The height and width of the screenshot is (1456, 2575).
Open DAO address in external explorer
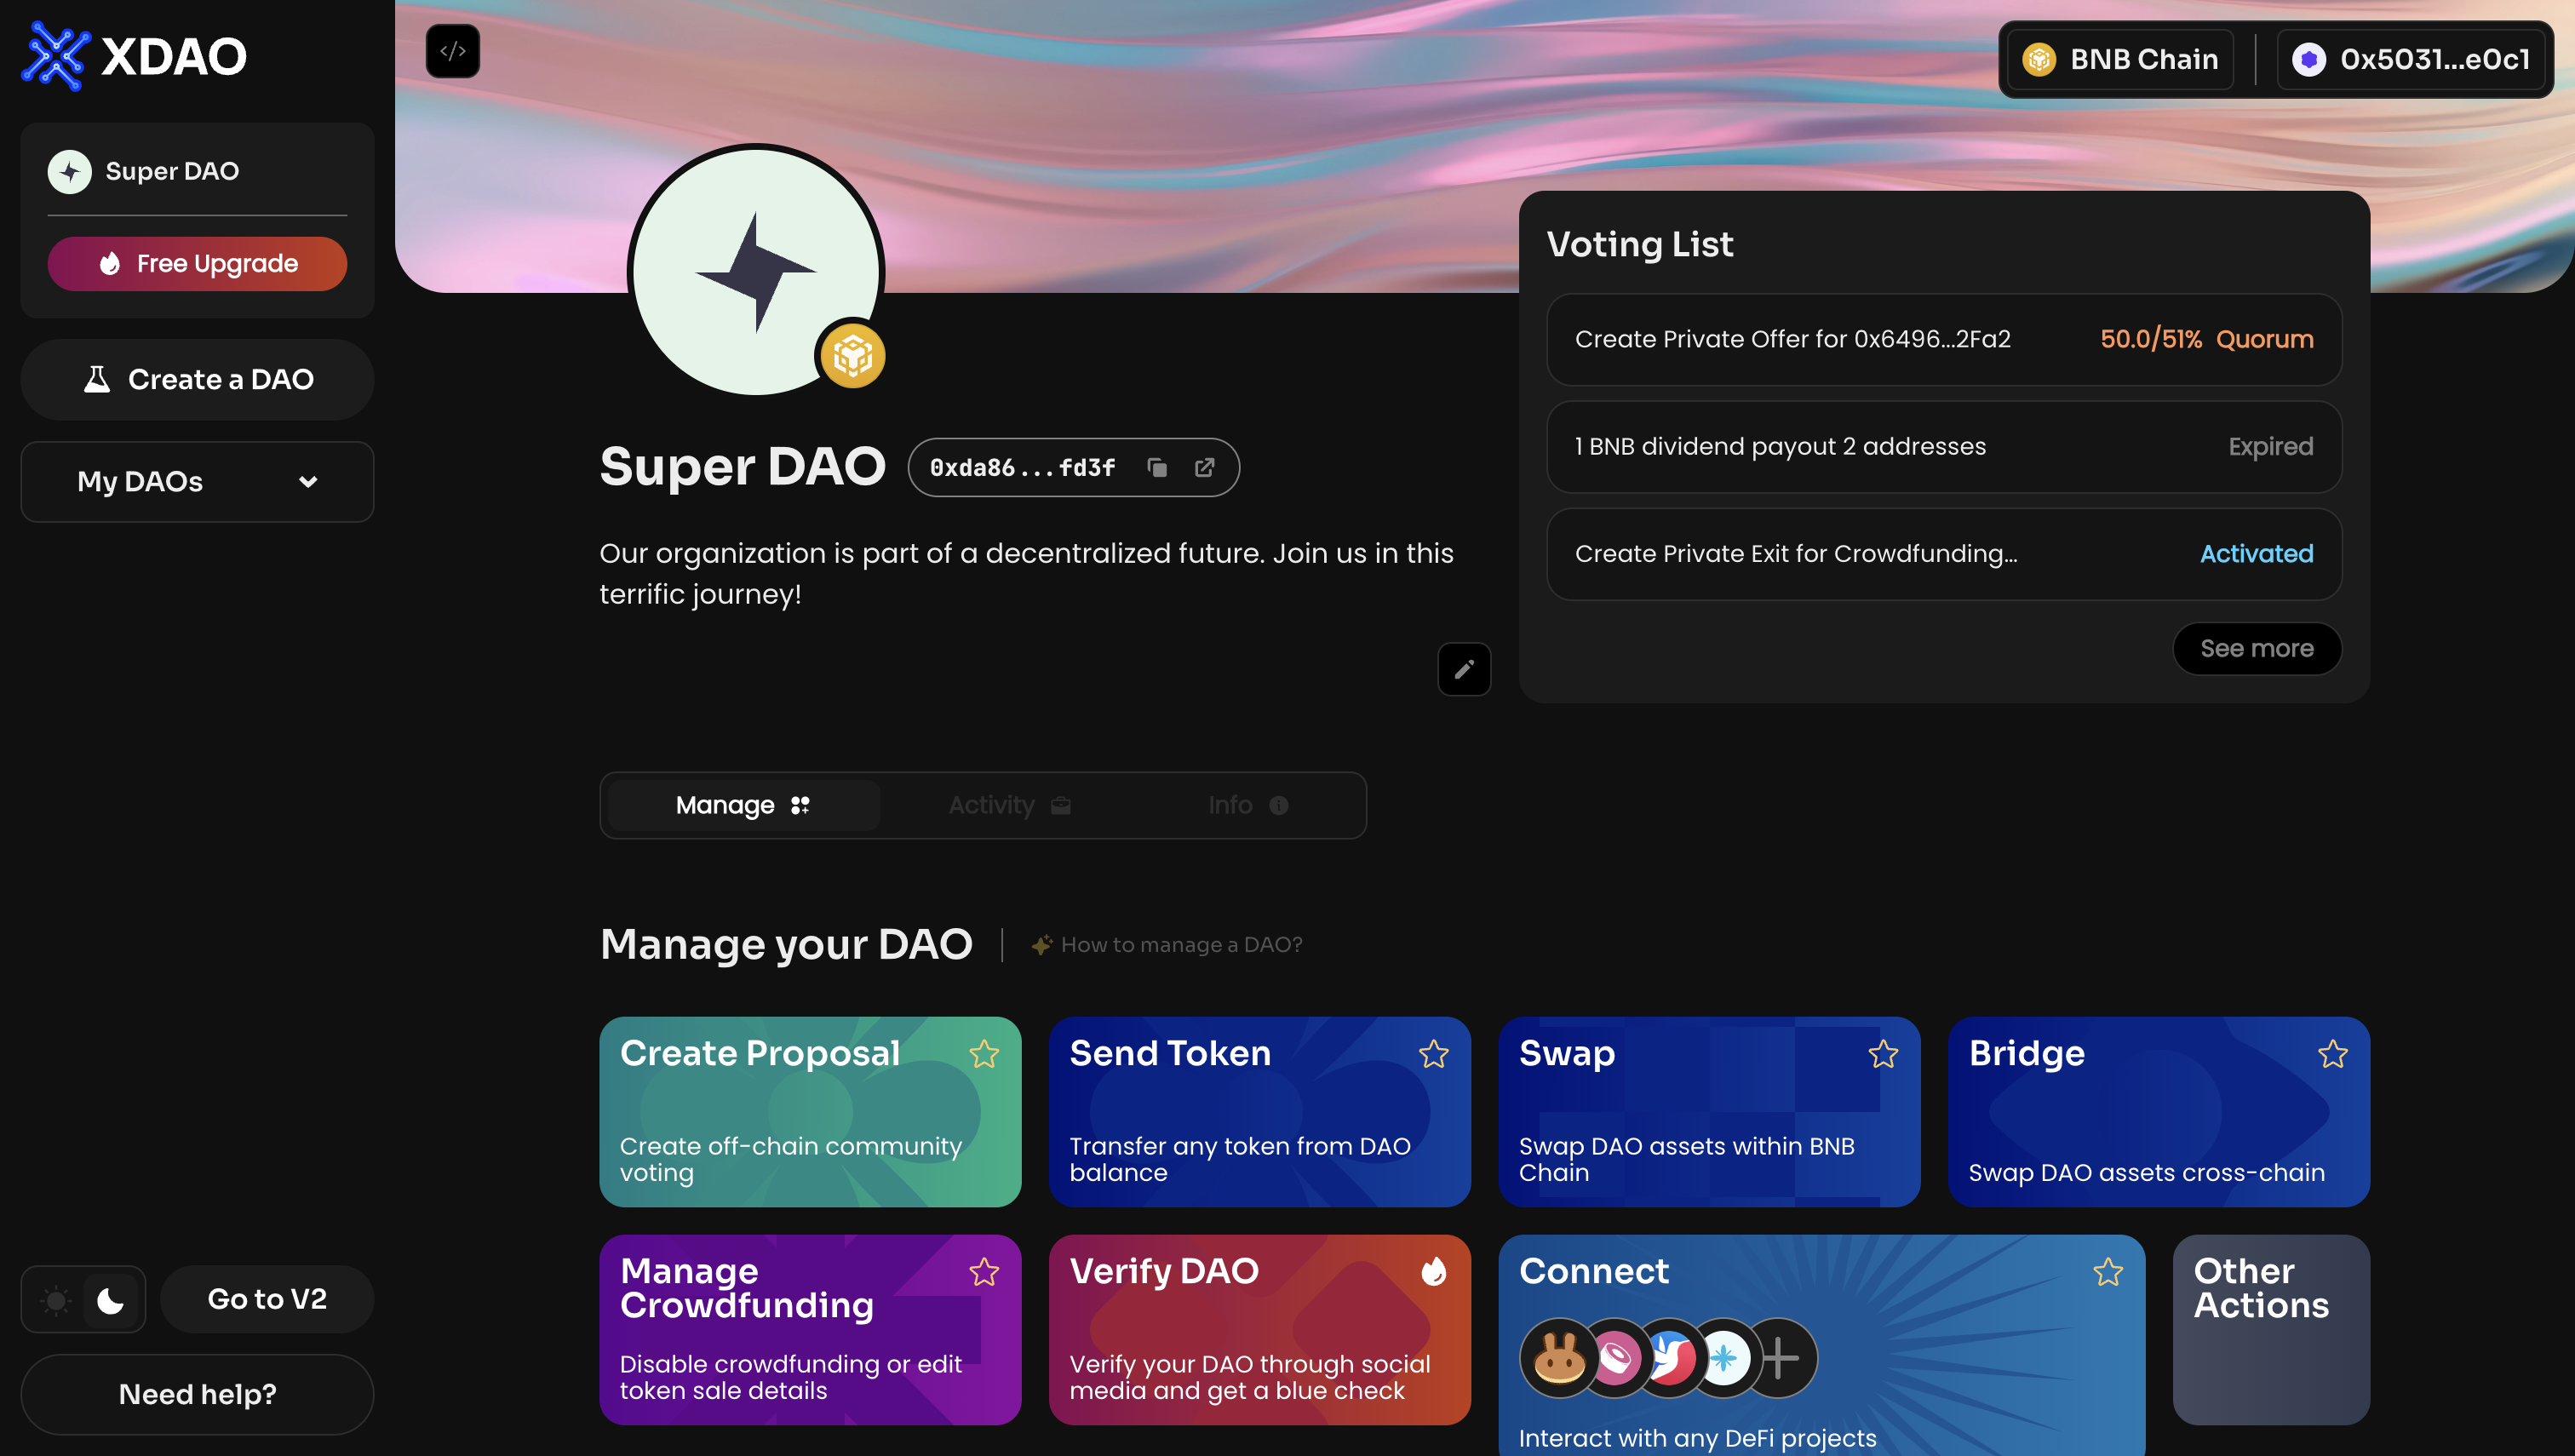1205,467
